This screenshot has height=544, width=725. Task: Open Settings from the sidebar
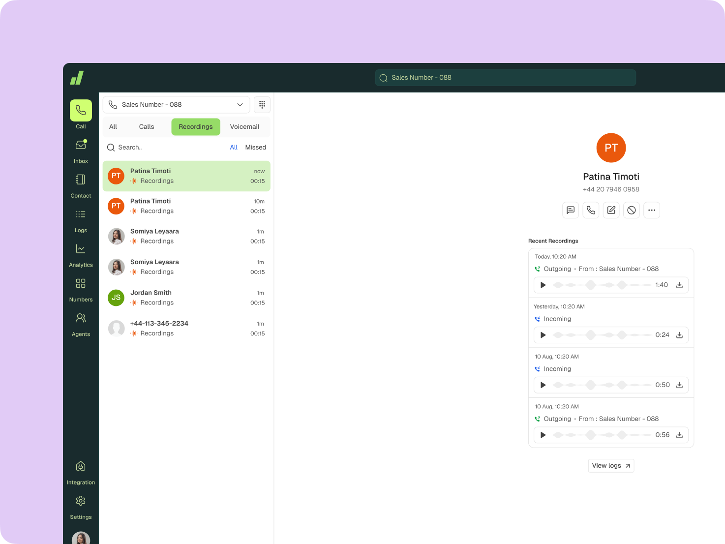point(81,501)
